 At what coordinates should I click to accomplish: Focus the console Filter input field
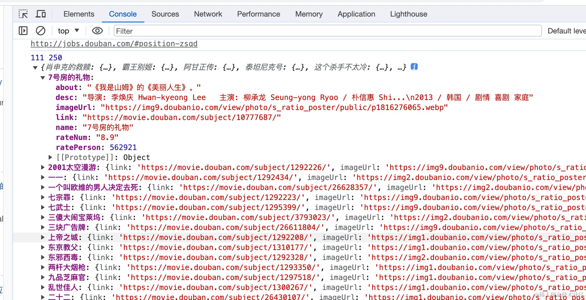click(x=328, y=31)
